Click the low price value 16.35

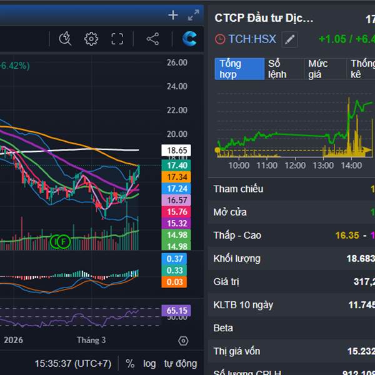pos(347,236)
